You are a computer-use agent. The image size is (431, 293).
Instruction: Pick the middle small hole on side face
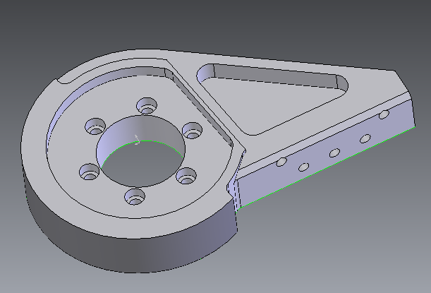click(334, 152)
